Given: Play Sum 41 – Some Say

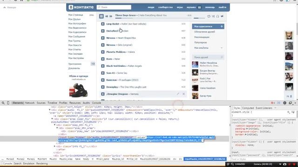Looking at the screenshot, I should click(x=103, y=73).
